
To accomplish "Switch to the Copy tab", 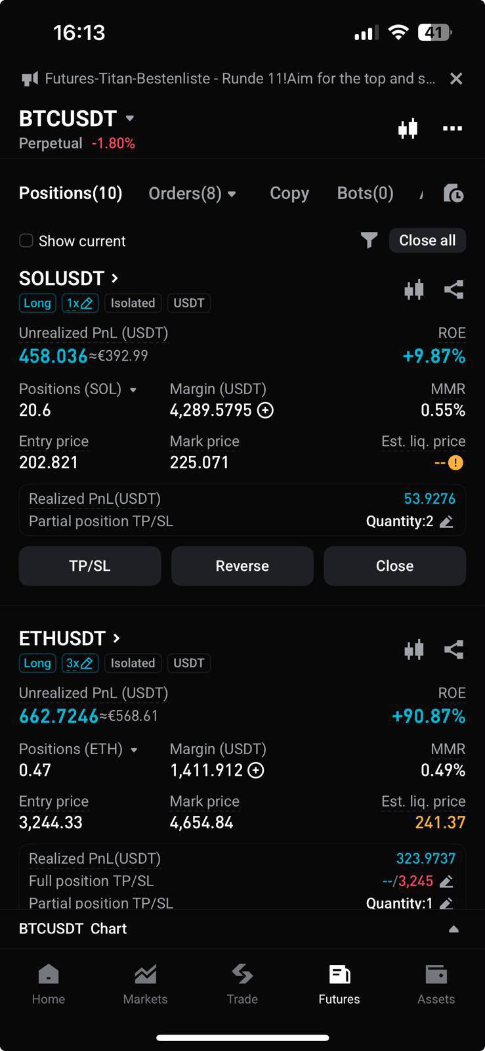I will click(289, 193).
